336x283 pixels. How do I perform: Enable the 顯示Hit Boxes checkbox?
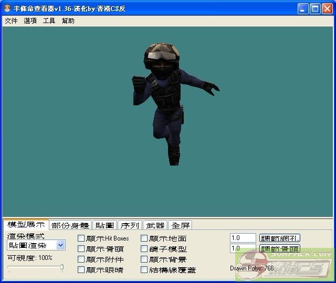81,238
